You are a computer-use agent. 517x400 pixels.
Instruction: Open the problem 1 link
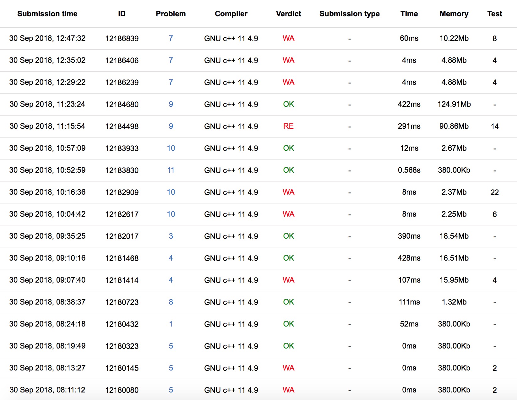coord(171,324)
